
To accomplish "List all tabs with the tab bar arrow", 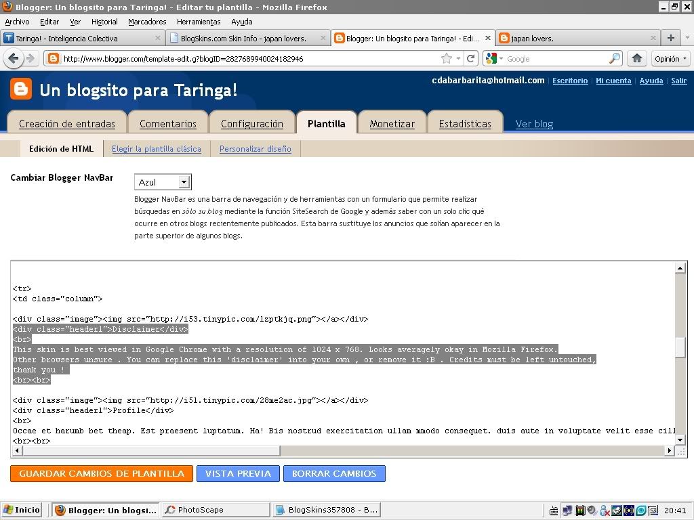I will [687, 38].
